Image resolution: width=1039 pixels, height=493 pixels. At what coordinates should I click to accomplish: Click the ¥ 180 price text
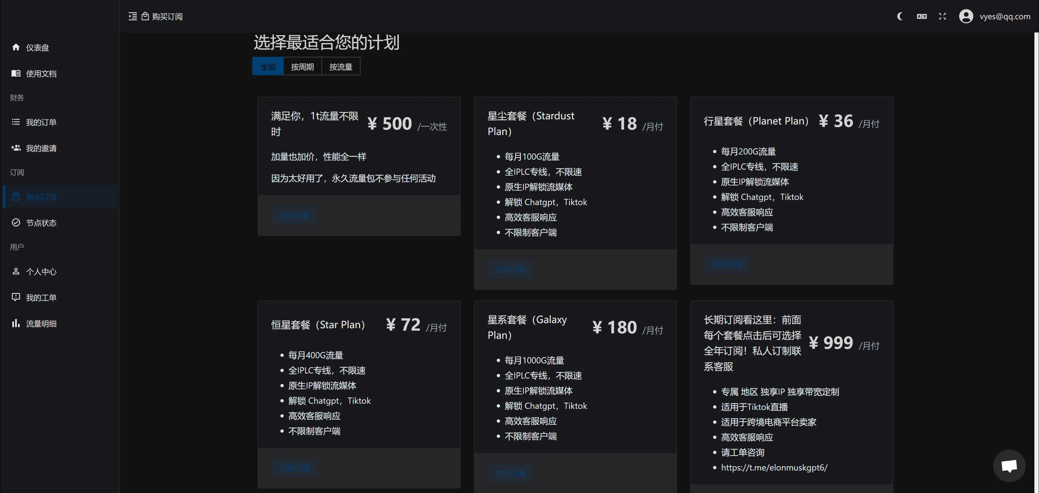[x=614, y=327]
